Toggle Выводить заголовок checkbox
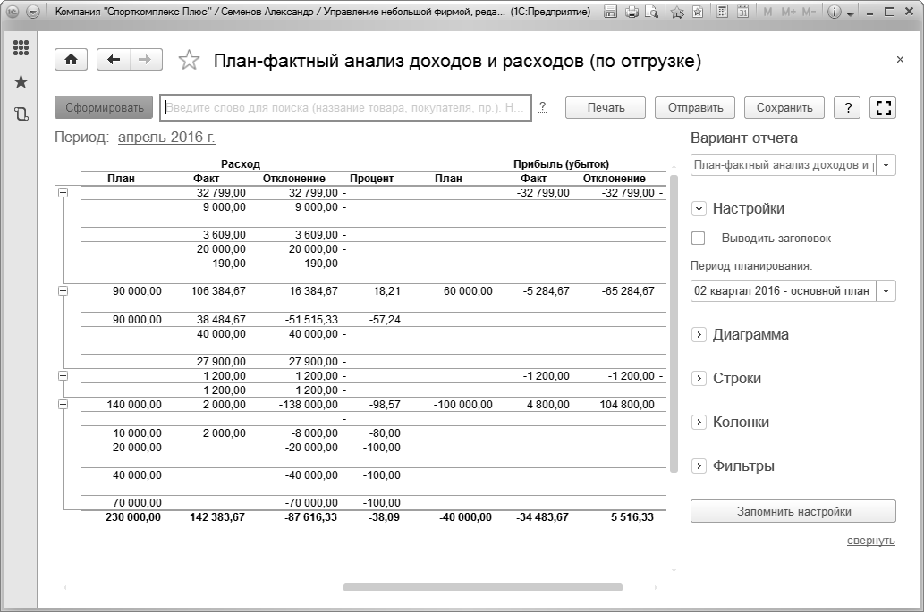Viewport: 924px width, 612px height. click(699, 238)
